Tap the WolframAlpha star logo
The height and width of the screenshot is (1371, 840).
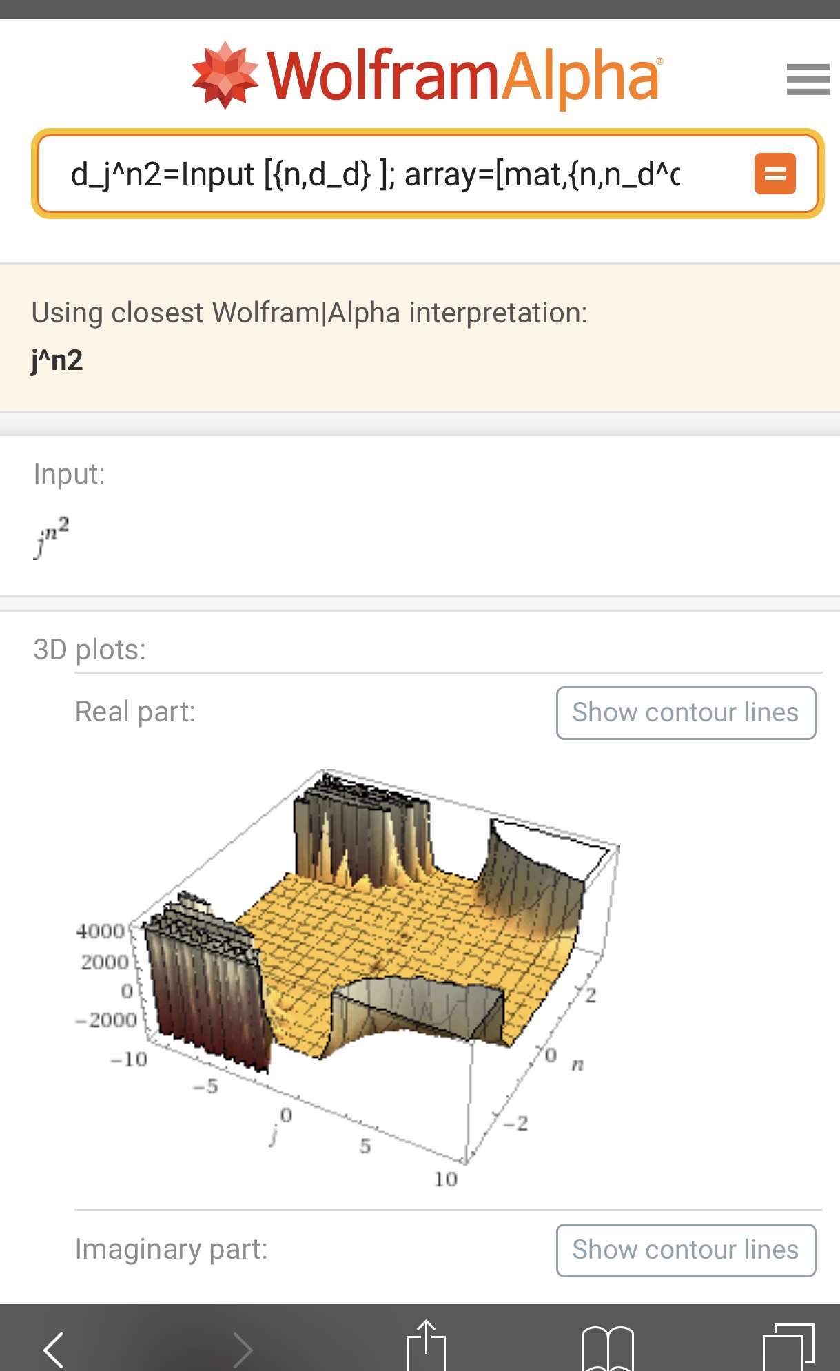[225, 75]
